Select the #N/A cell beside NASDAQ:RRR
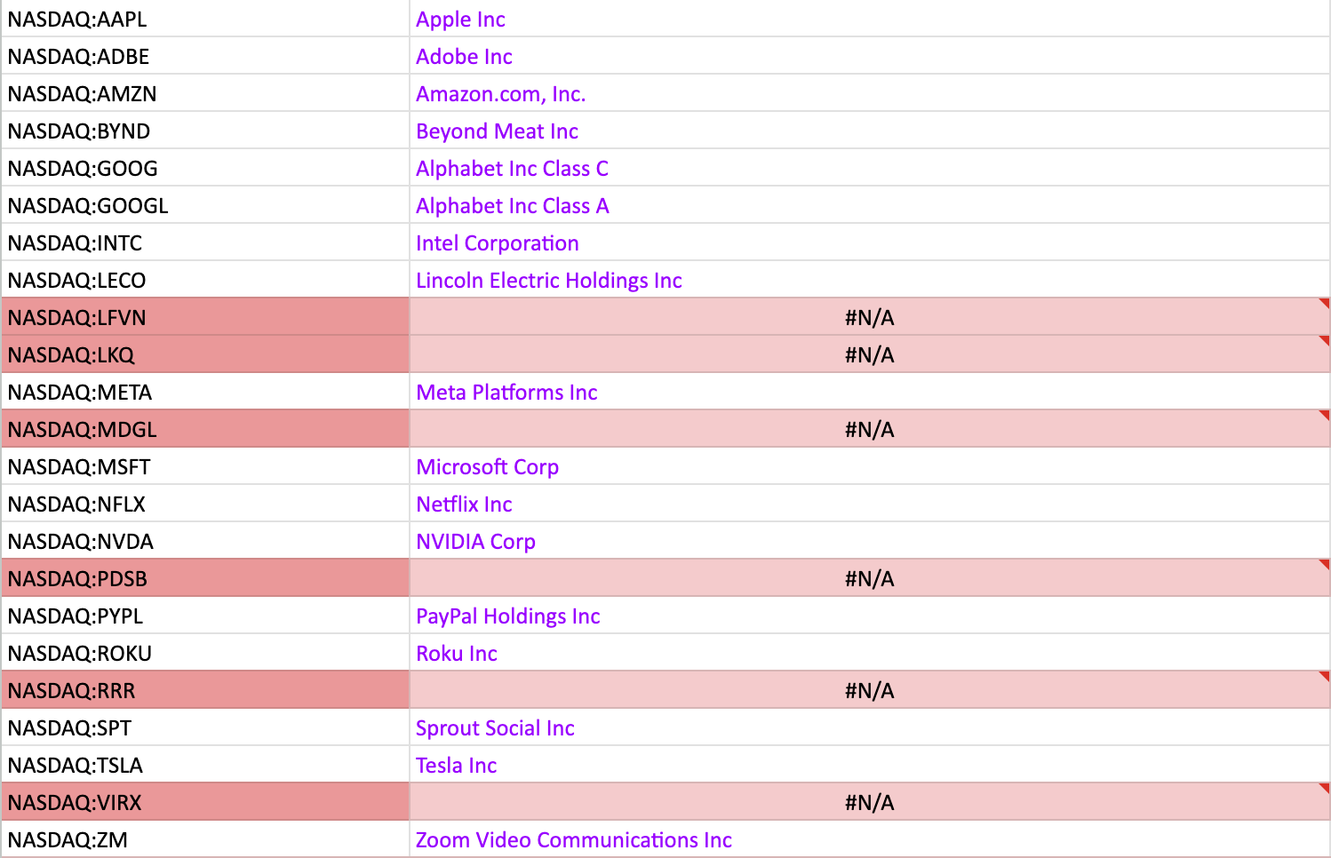The width and height of the screenshot is (1331, 858). (x=869, y=690)
